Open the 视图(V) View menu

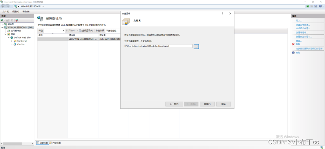pos(16,12)
